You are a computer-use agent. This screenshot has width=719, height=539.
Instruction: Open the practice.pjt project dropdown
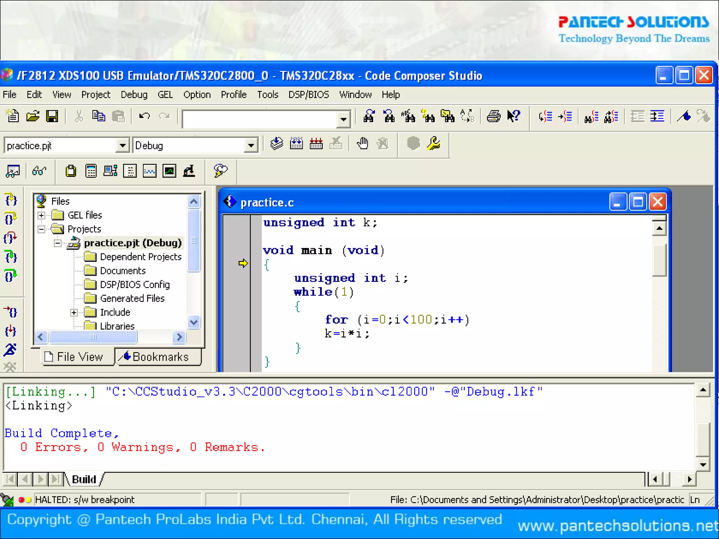(122, 145)
